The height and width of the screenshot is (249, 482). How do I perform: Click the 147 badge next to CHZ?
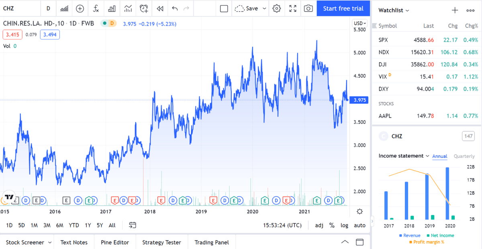(468, 136)
